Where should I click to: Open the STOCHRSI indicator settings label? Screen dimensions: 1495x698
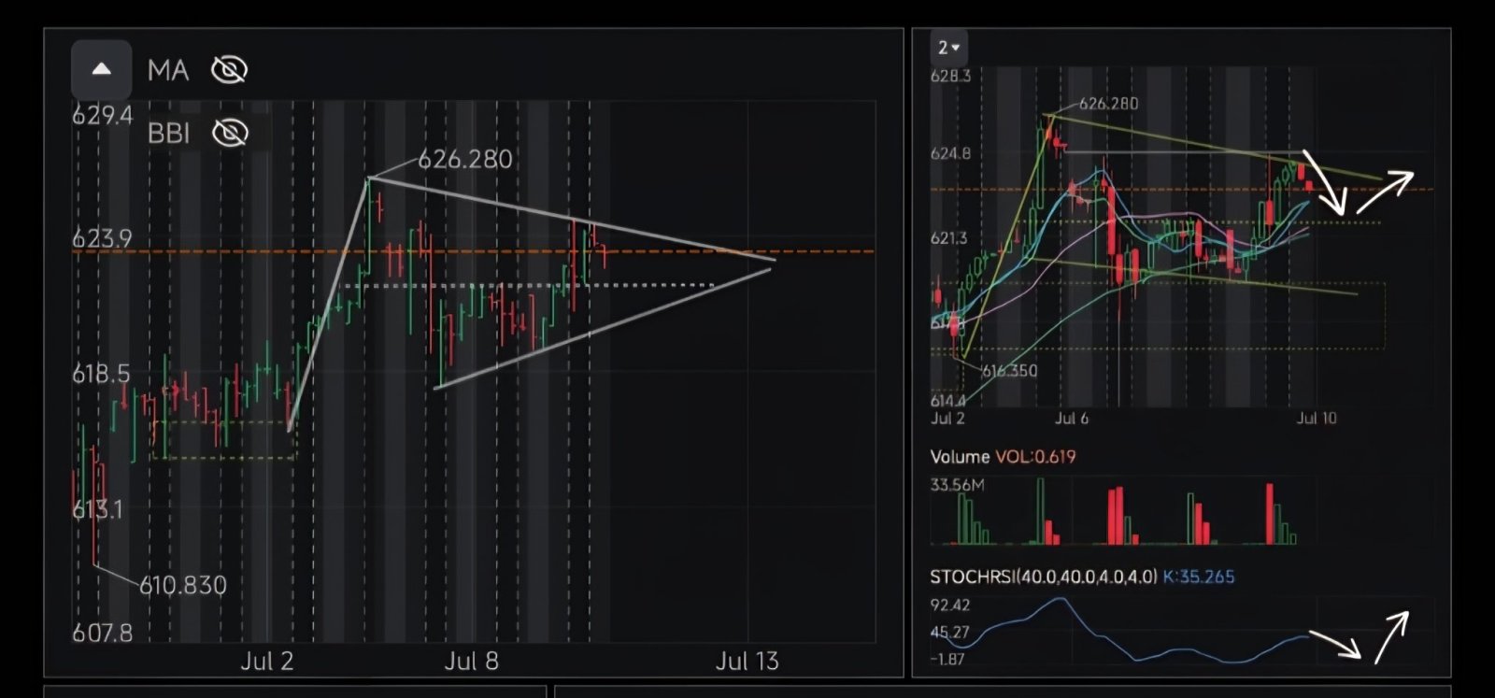click(x=1043, y=577)
